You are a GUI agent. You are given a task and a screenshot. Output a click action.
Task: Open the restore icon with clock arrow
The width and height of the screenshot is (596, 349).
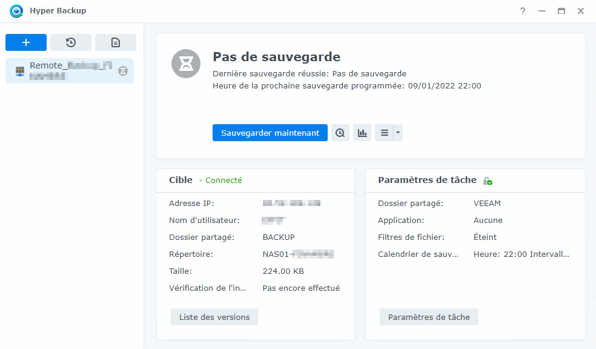coord(71,42)
